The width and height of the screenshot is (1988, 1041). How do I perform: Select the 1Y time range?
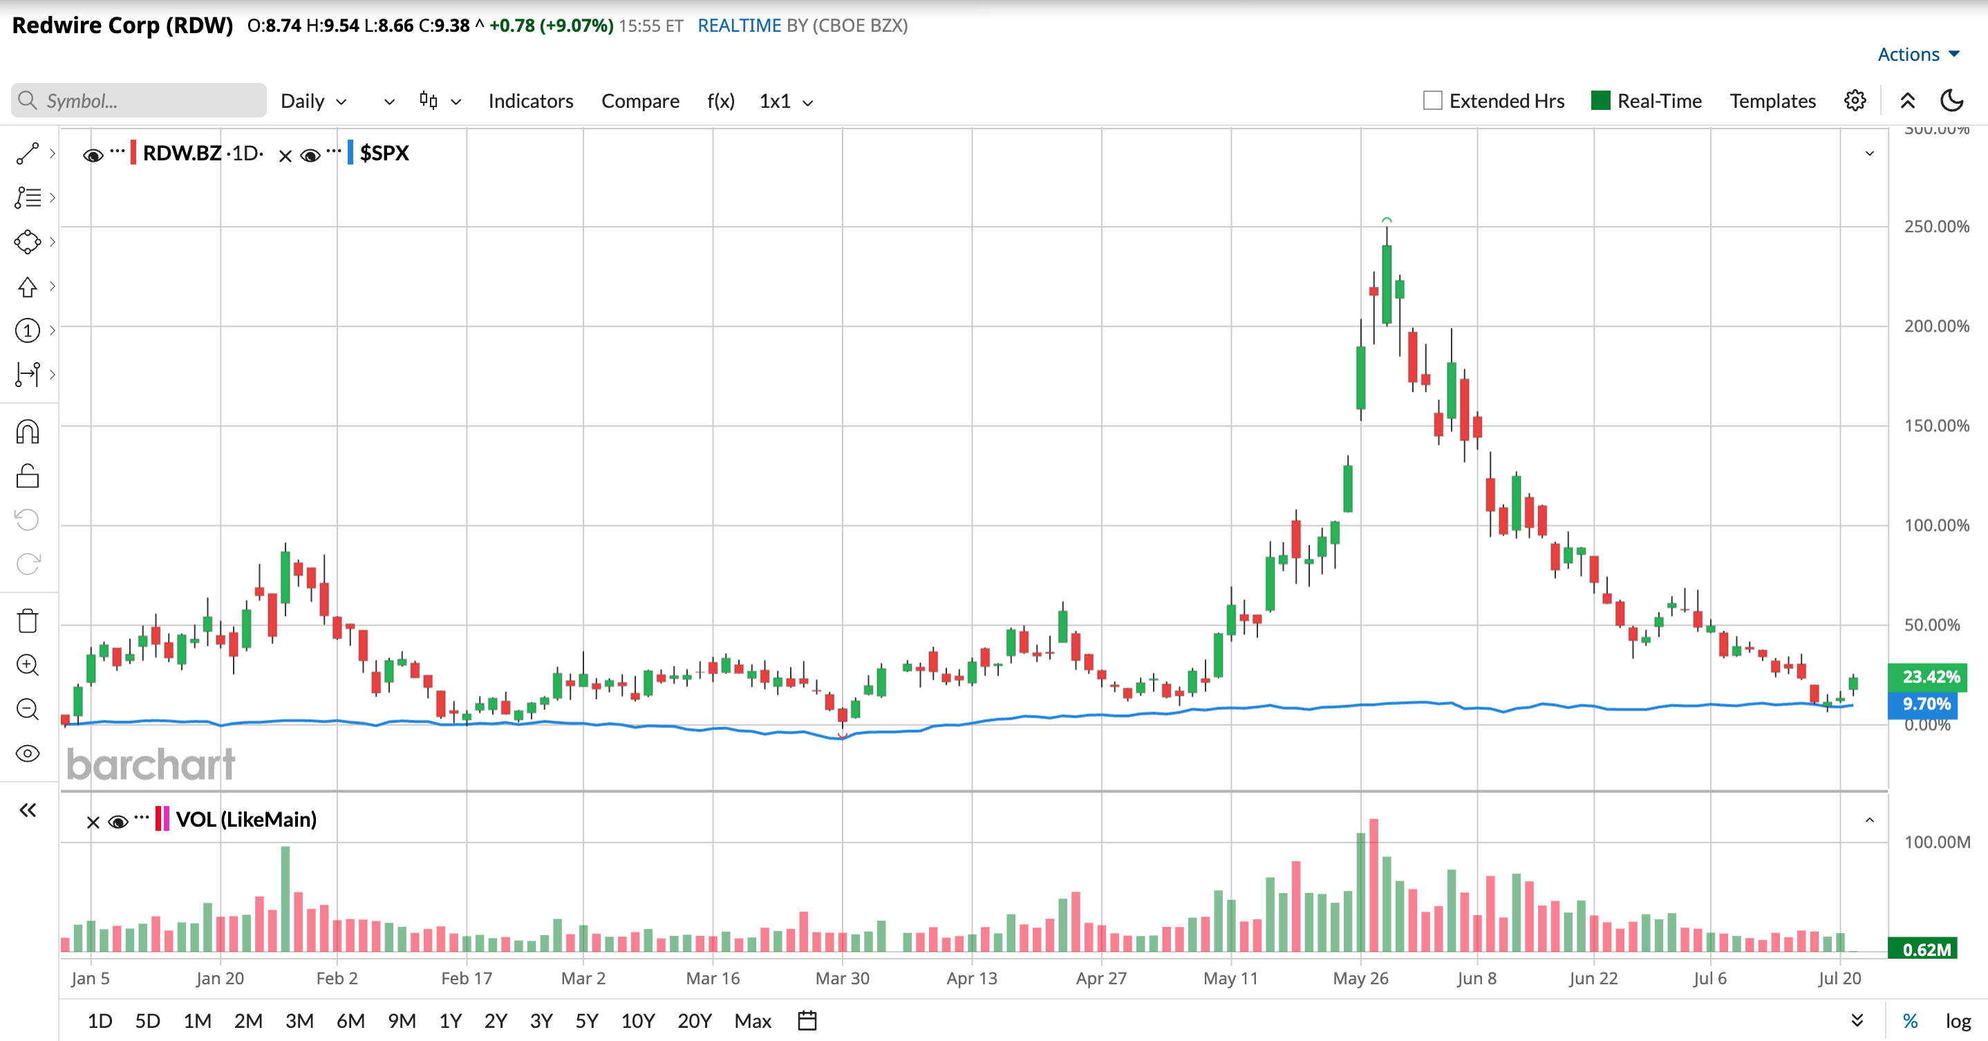point(450,1020)
